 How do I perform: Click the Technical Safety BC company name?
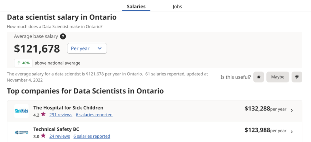(56, 129)
